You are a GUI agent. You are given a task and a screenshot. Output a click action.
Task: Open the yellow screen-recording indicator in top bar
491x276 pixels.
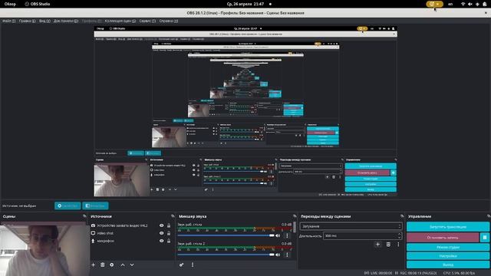(x=434, y=4)
